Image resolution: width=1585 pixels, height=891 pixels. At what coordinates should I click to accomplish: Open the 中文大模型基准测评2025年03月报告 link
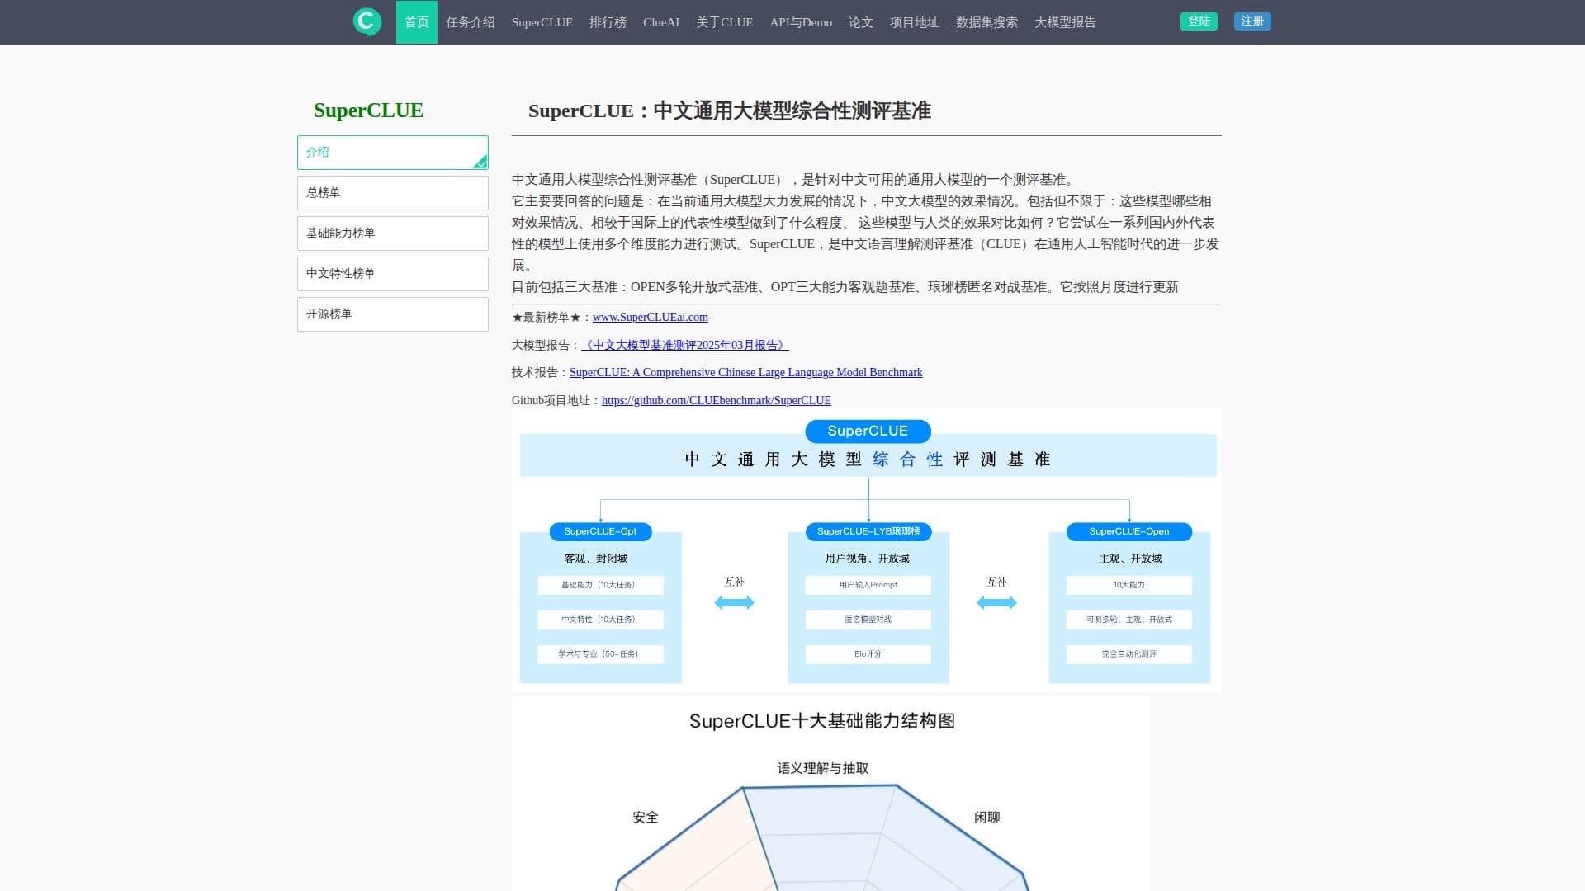(685, 346)
